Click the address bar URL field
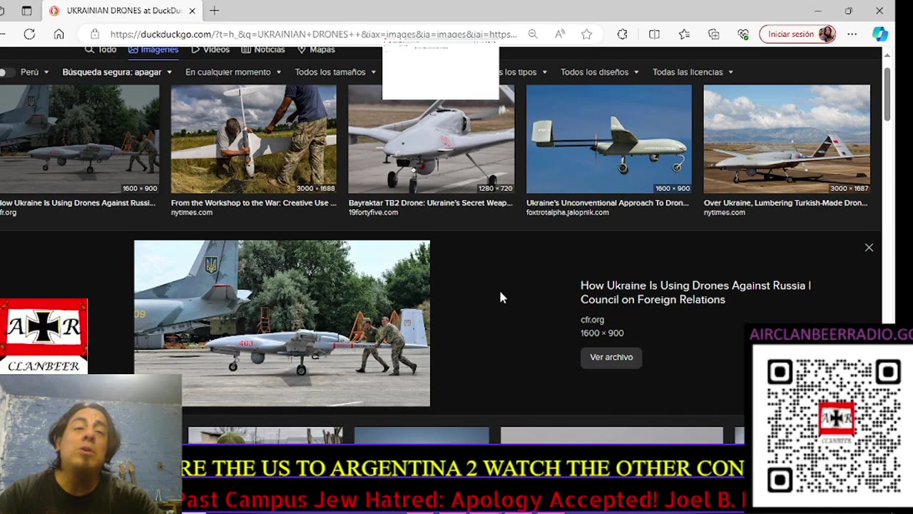The width and height of the screenshot is (913, 514). (x=314, y=34)
